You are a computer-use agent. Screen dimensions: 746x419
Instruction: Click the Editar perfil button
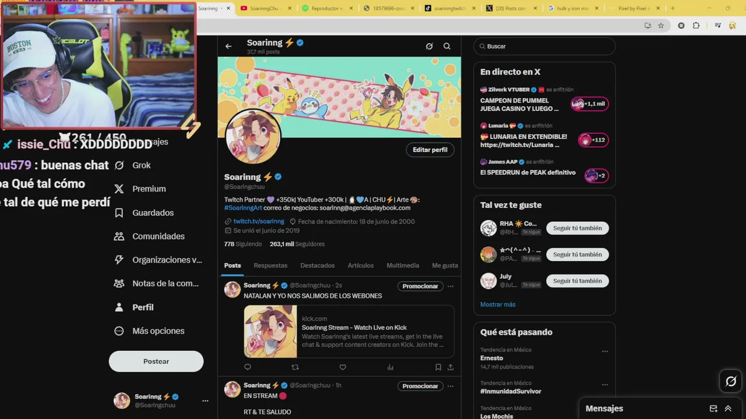pyautogui.click(x=430, y=150)
